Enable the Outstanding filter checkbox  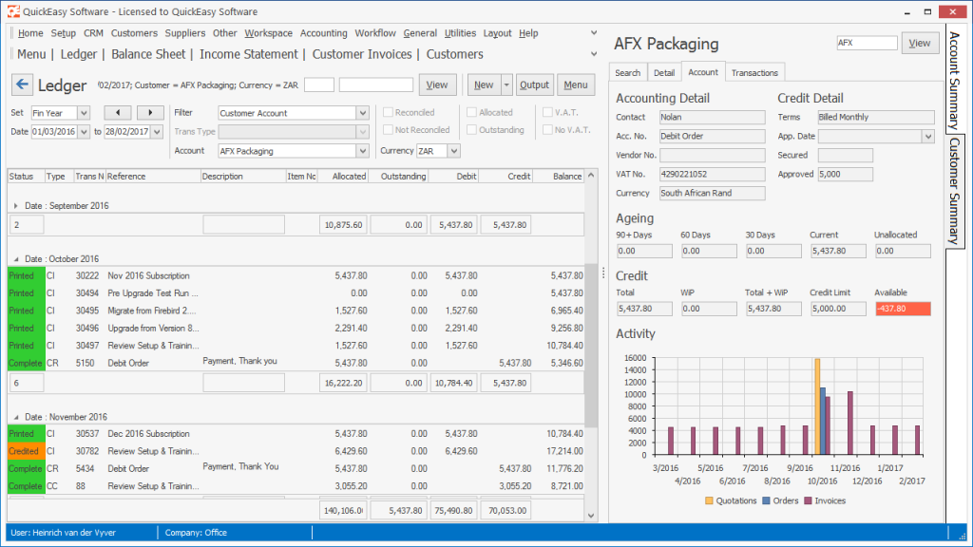click(x=471, y=129)
